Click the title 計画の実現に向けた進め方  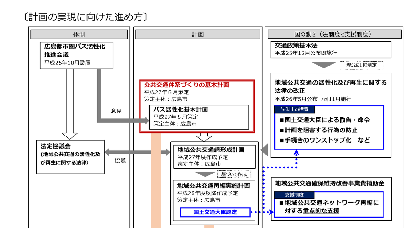pyautogui.click(x=85, y=16)
